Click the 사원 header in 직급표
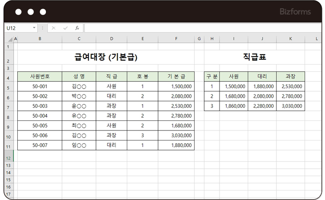This screenshot has height=200, width=325. (234, 76)
